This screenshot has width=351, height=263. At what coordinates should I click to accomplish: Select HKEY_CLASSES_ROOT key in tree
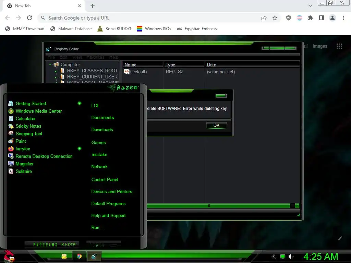(92, 71)
